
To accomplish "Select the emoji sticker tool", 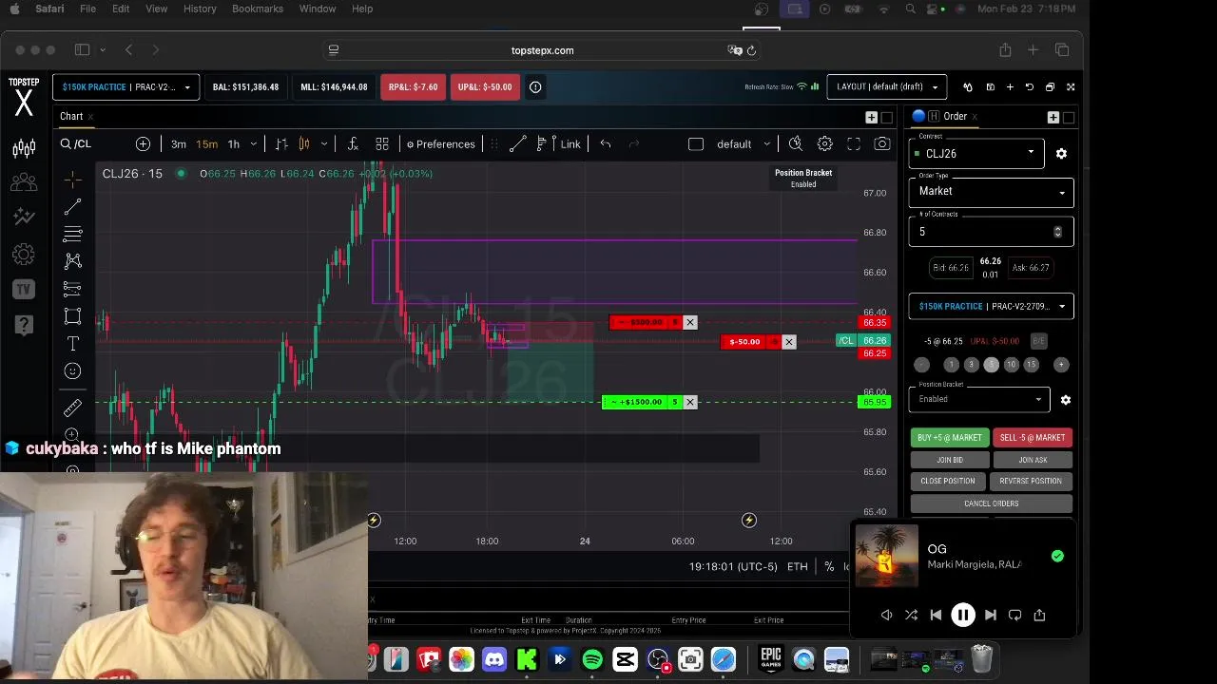I will click(x=72, y=371).
